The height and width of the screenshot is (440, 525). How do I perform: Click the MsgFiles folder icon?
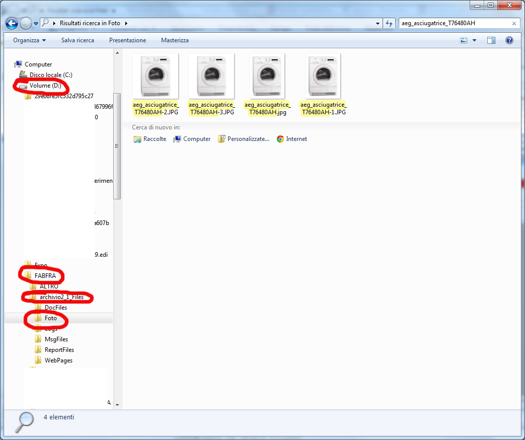38,339
